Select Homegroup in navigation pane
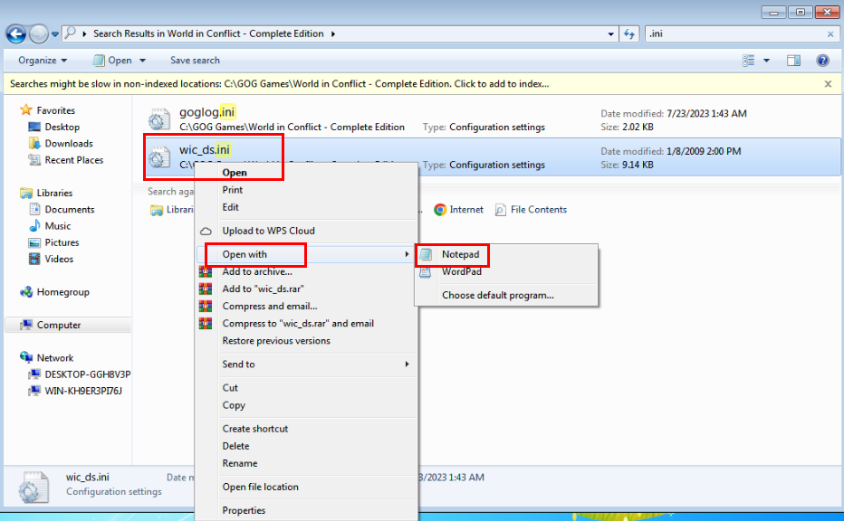 coord(62,292)
